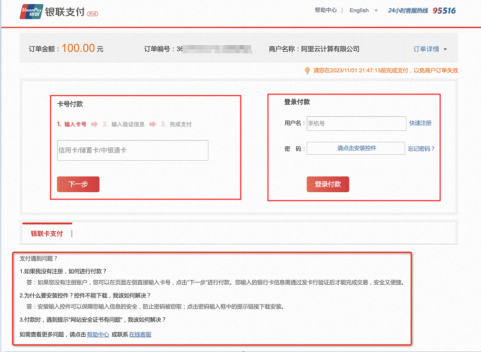481x352 pixels.
Task: Click 请点击安装控件 in password box
Action: click(356, 148)
